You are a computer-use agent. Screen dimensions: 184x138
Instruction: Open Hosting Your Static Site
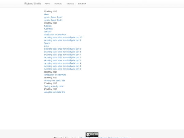pos(54,80)
